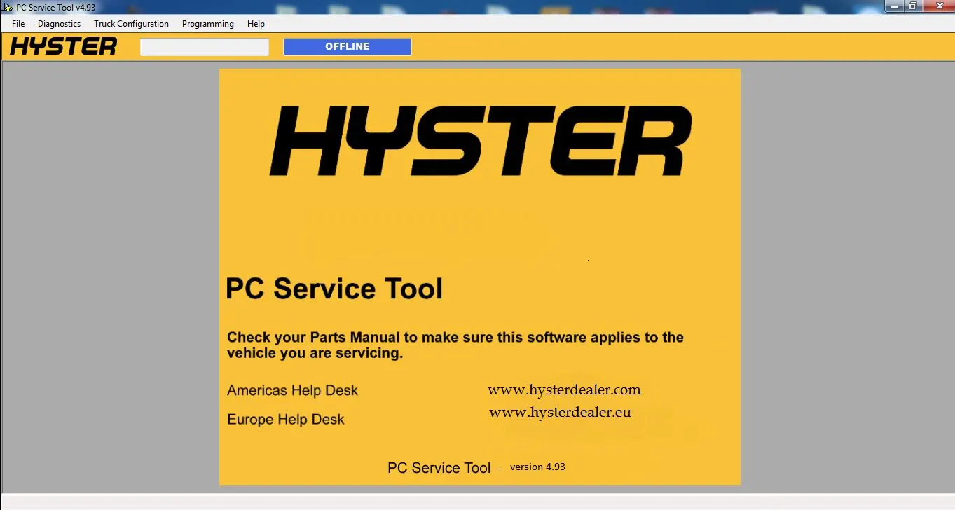The width and height of the screenshot is (955, 510).
Task: Click the blue OFFLINE status indicator
Action: (x=347, y=47)
